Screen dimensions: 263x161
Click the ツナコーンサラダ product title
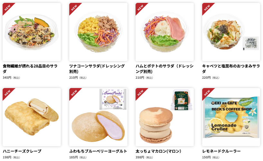click(x=97, y=69)
